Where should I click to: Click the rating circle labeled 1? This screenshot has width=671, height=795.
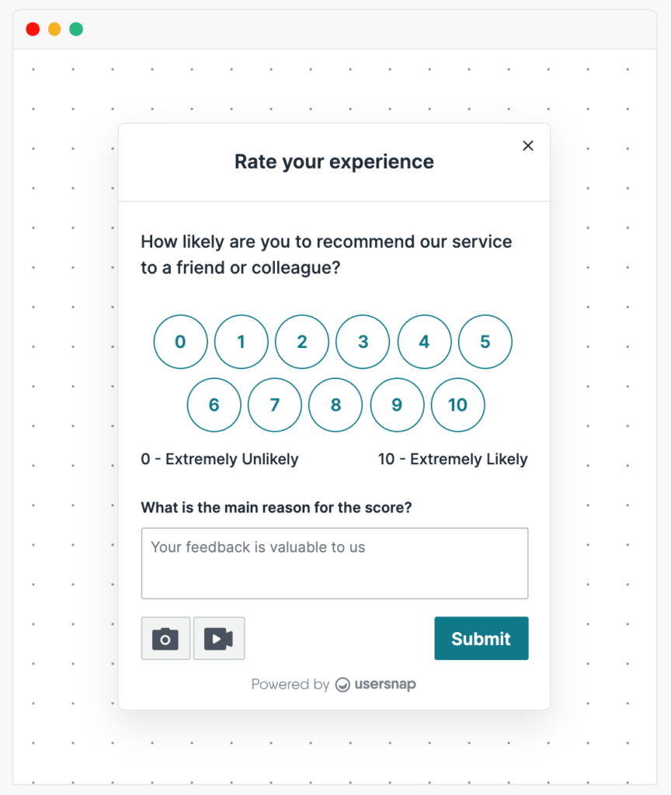click(x=241, y=342)
